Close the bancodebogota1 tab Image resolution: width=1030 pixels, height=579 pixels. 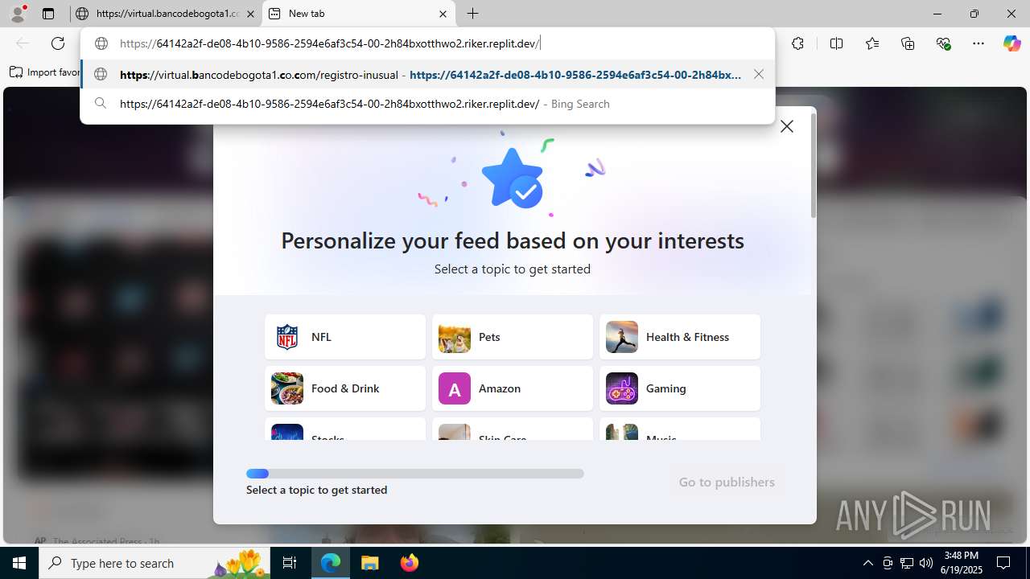tap(250, 14)
